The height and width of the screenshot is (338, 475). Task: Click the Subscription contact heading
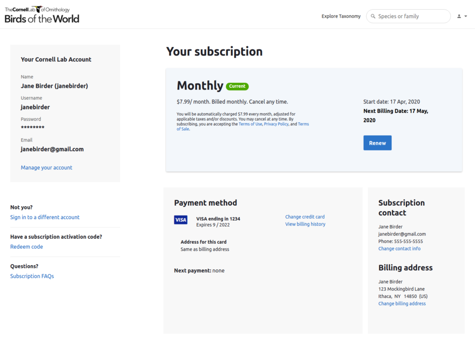click(401, 208)
